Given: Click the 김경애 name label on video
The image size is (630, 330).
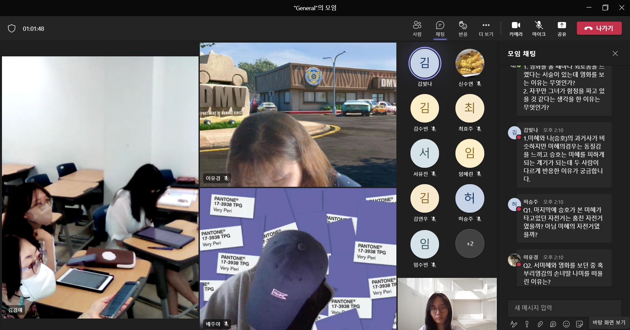Looking at the screenshot, I should [x=15, y=310].
